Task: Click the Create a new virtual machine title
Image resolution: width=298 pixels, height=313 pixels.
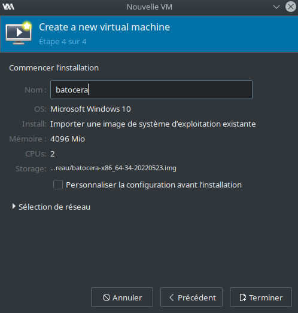Action: 104,27
